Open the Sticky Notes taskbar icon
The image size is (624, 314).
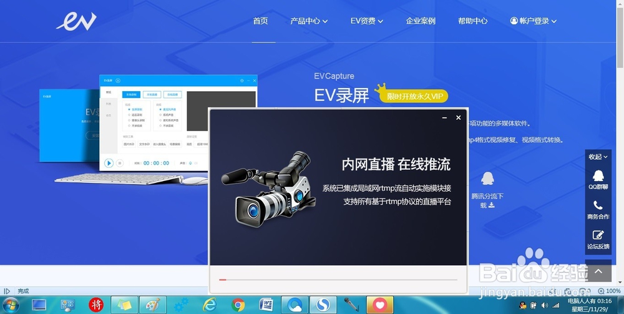click(125, 305)
